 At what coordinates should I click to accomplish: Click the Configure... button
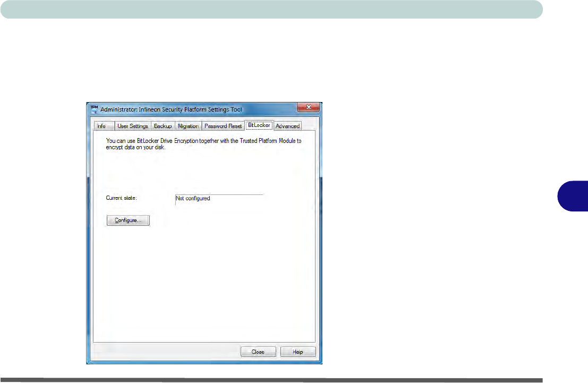(x=128, y=220)
